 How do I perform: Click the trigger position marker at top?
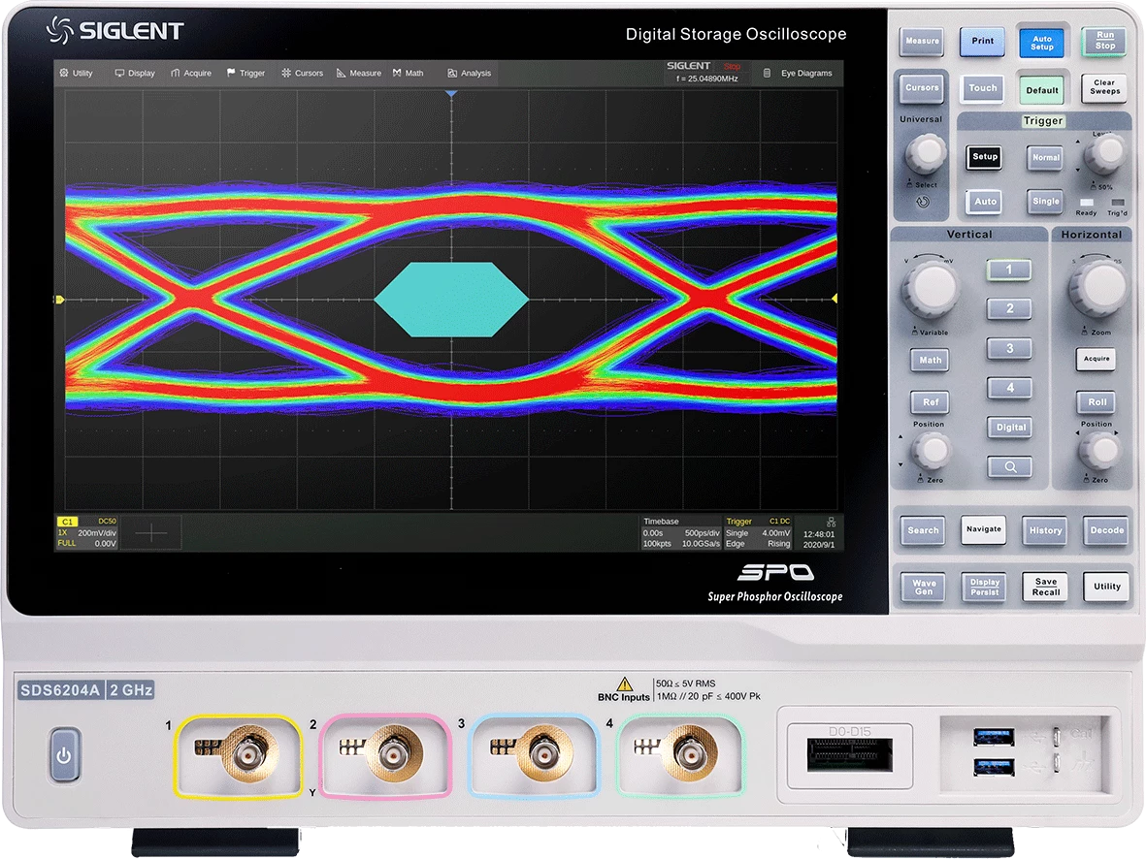pyautogui.click(x=451, y=94)
